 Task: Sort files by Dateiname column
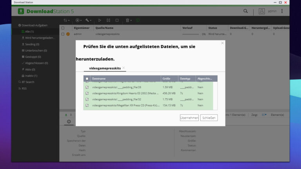coord(125,79)
